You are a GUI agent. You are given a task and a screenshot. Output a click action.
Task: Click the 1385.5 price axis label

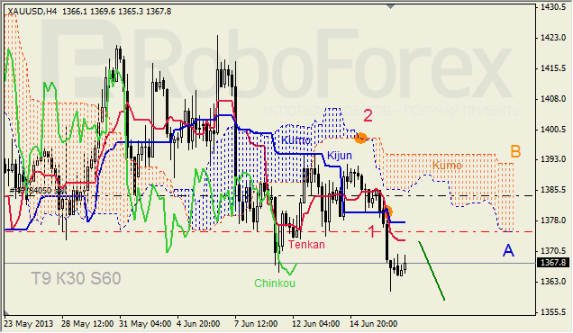pos(553,190)
